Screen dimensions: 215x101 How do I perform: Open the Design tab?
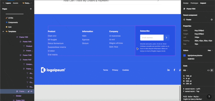click(186, 3)
